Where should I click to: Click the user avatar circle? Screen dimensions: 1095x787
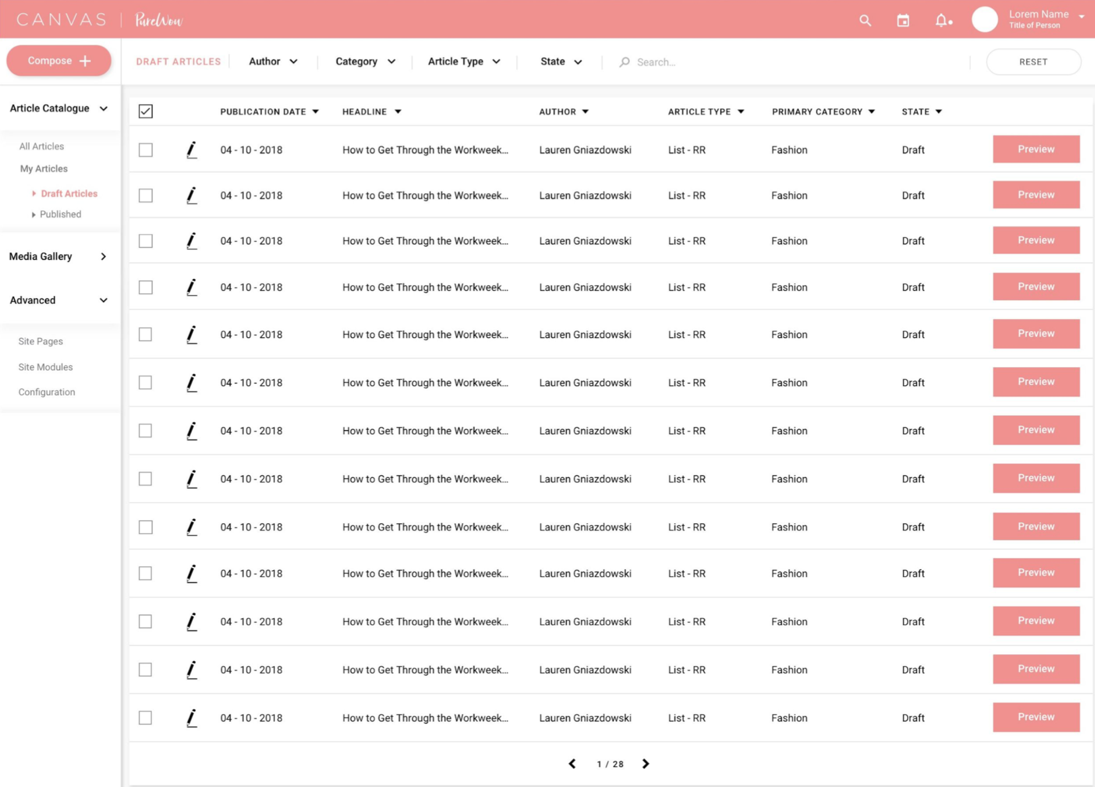pos(985,20)
